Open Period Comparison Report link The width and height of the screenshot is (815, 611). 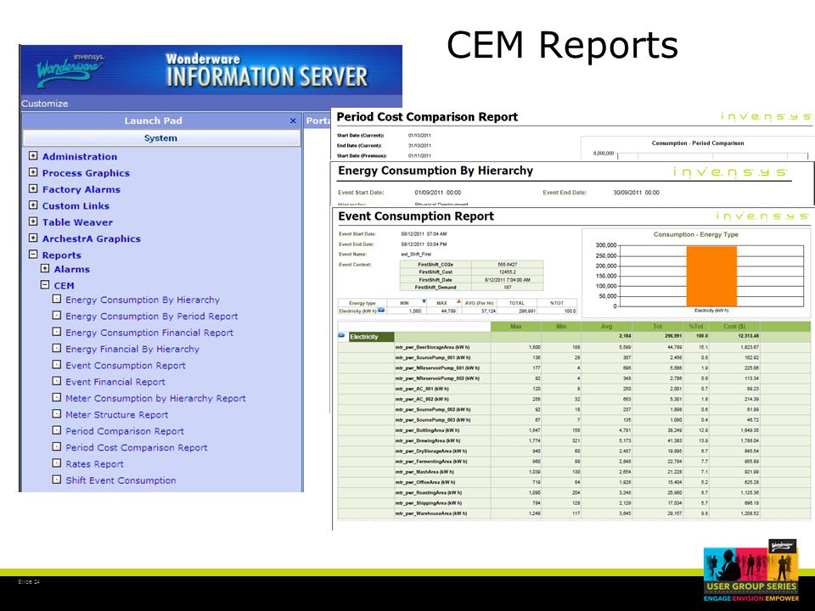125,431
